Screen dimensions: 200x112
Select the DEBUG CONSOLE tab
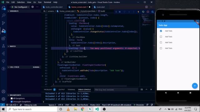[x=84, y=90]
